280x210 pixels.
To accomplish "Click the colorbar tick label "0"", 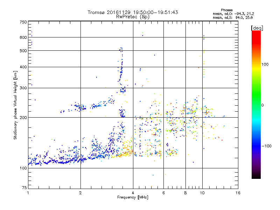I will click(x=262, y=105).
